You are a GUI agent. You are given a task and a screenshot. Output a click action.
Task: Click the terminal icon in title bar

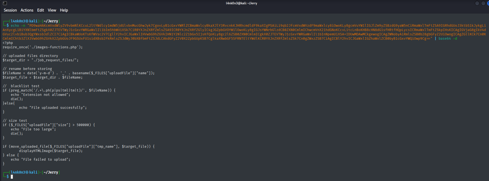[x=5, y=3]
